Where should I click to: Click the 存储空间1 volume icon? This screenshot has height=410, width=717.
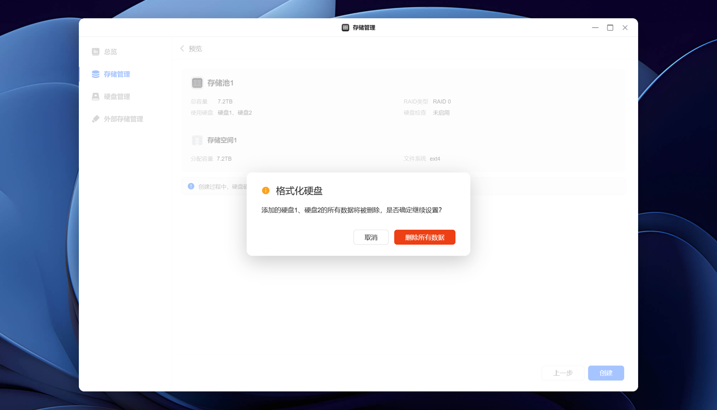[x=197, y=140]
